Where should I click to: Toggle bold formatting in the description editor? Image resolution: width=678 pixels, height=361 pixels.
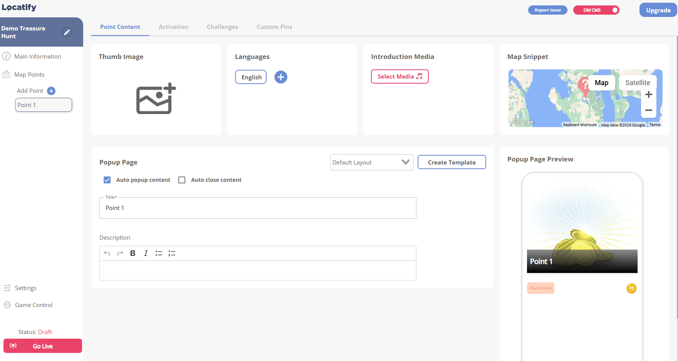[133, 253]
